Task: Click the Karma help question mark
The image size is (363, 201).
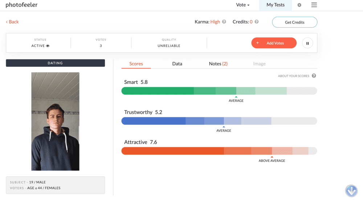Action: coord(224,22)
